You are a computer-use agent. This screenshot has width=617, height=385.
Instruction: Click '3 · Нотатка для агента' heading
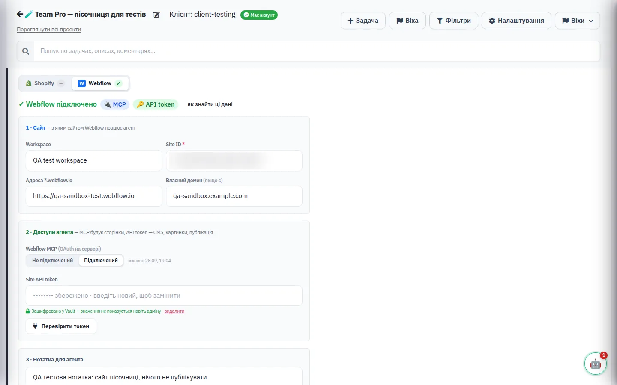pyautogui.click(x=54, y=360)
